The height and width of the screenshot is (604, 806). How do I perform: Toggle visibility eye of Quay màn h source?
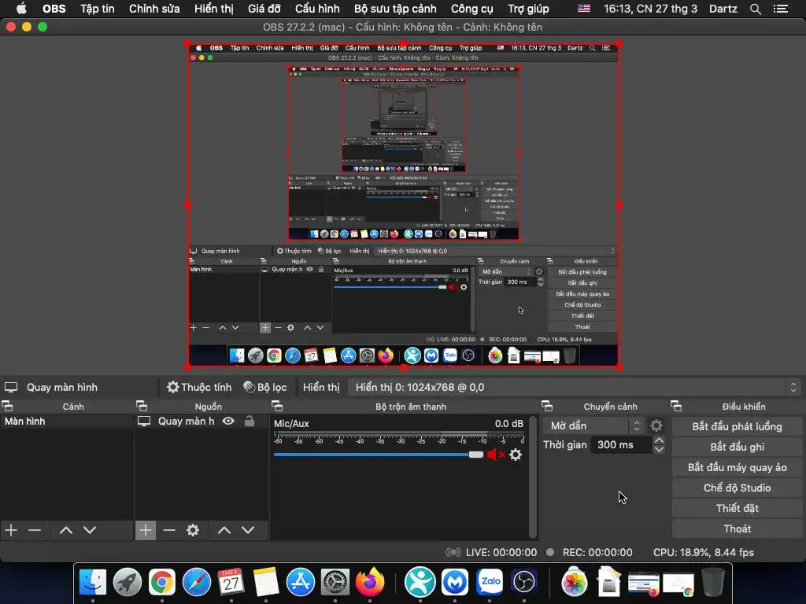228,422
